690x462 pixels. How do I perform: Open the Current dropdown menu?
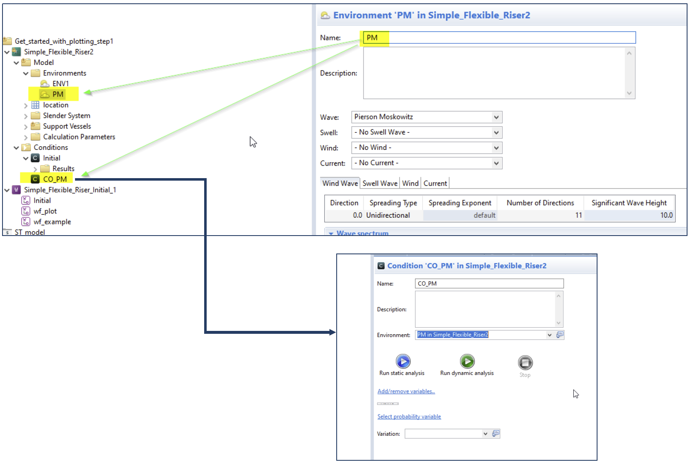click(496, 163)
